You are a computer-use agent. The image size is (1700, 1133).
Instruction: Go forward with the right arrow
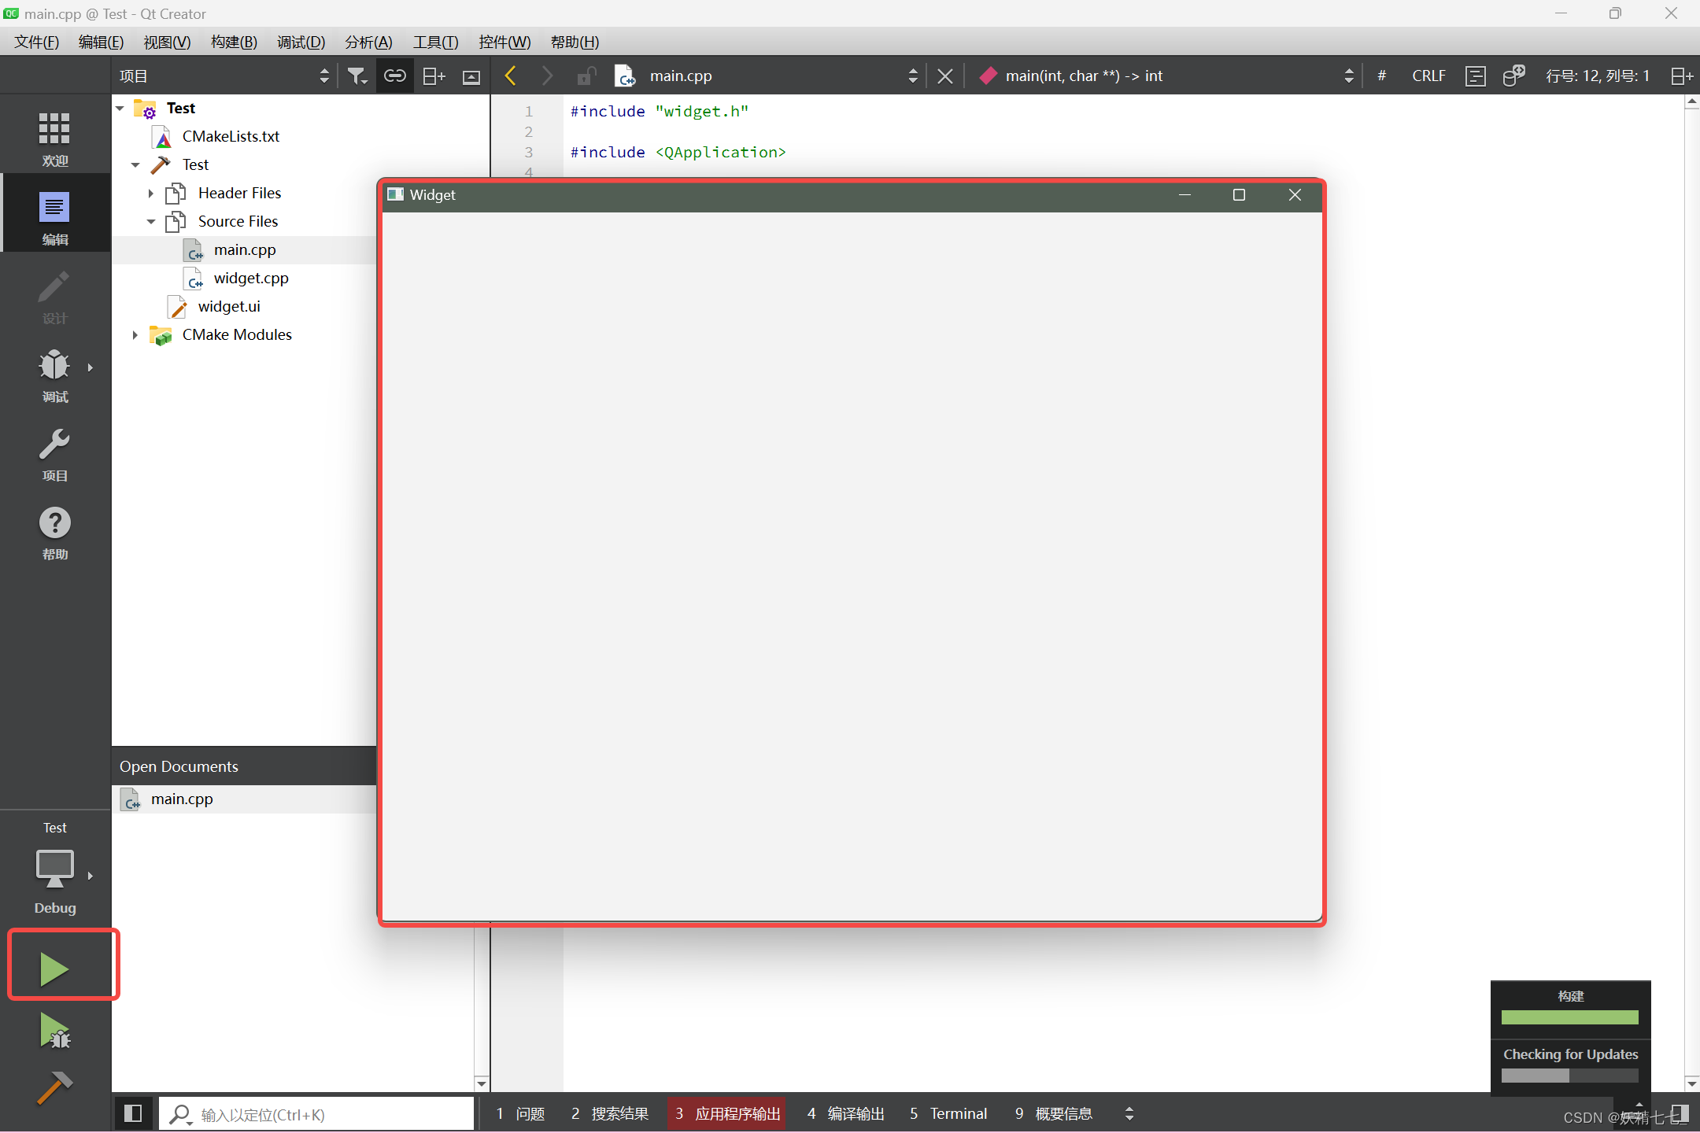(547, 76)
